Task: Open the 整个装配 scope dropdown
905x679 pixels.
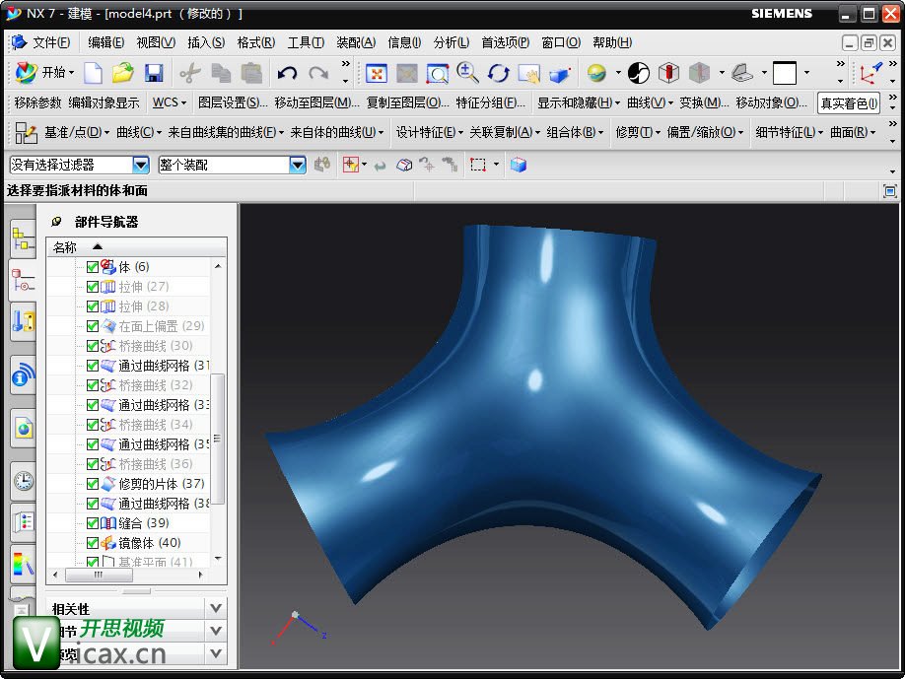Action: [298, 165]
